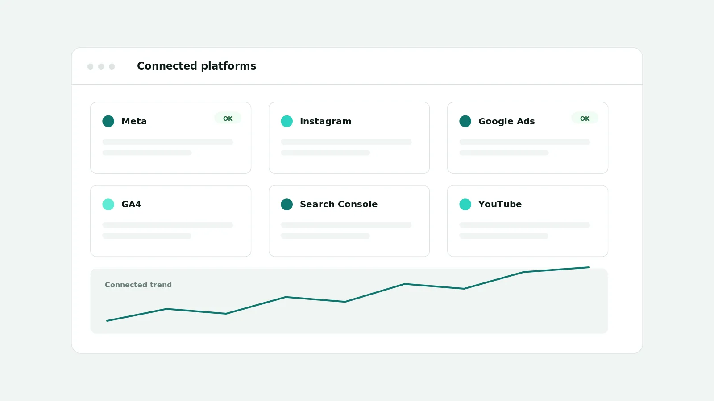Click the YouTube platform status dot
Screen dimensions: 714x401
465,204
